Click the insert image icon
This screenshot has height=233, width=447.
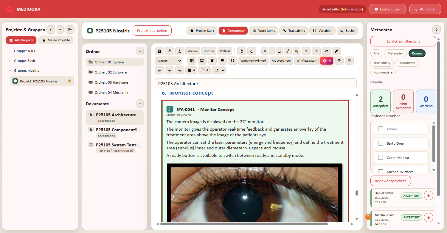[x=202, y=61]
